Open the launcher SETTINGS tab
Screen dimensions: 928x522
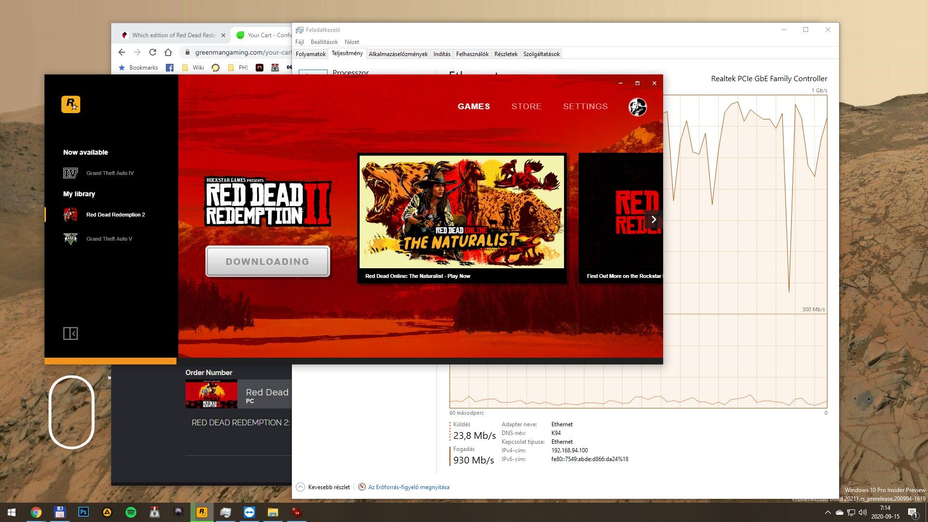click(x=585, y=106)
